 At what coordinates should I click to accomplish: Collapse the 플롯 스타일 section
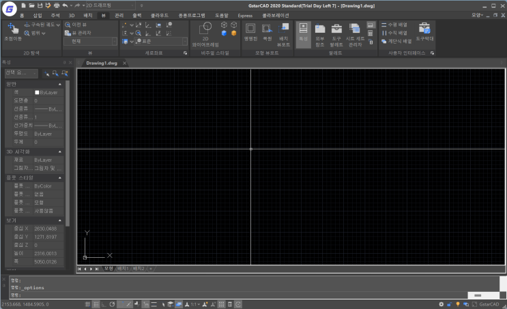coord(60,178)
